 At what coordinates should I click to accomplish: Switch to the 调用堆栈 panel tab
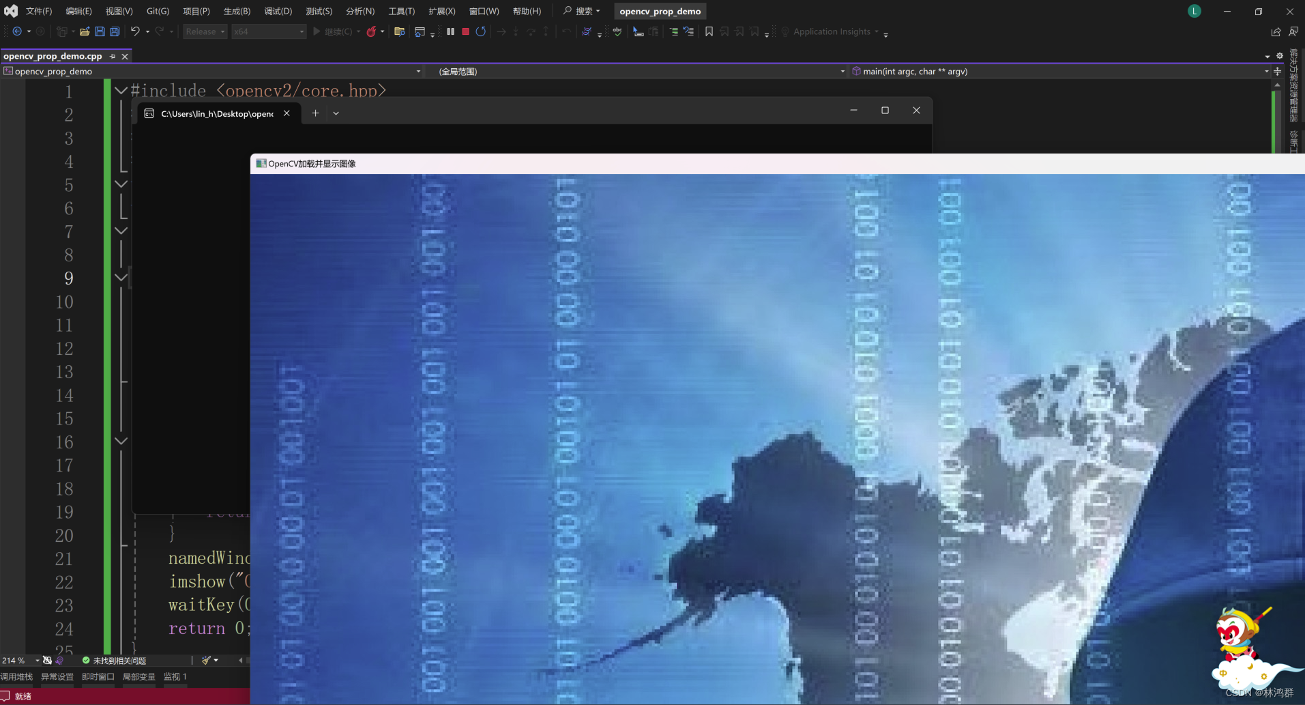[16, 676]
